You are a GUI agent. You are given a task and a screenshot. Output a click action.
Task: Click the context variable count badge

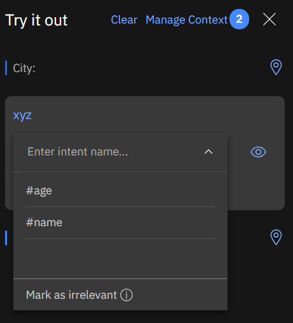coord(239,19)
